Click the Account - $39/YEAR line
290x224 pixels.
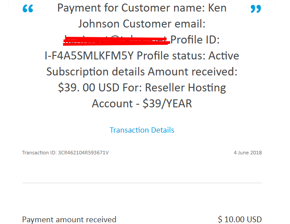(x=142, y=103)
